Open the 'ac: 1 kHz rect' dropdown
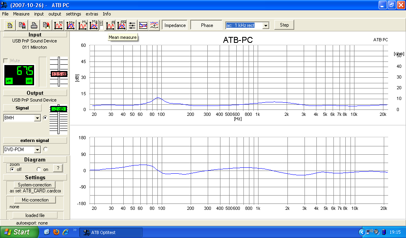 tap(266, 25)
